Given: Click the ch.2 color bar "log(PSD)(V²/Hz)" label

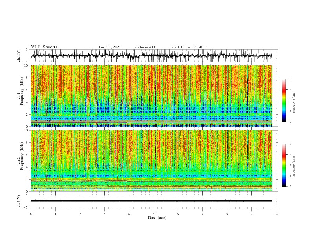Looking at the screenshot, I should click(x=294, y=167).
